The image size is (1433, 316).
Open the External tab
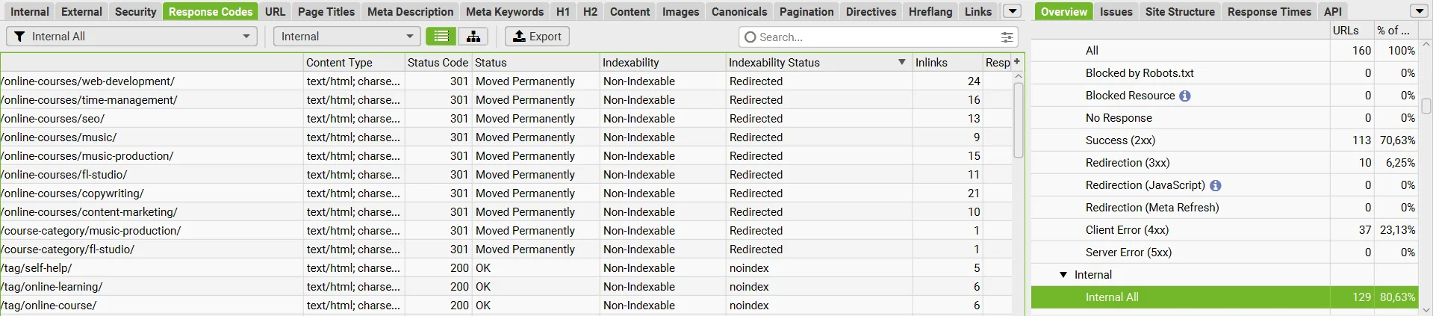(x=81, y=11)
